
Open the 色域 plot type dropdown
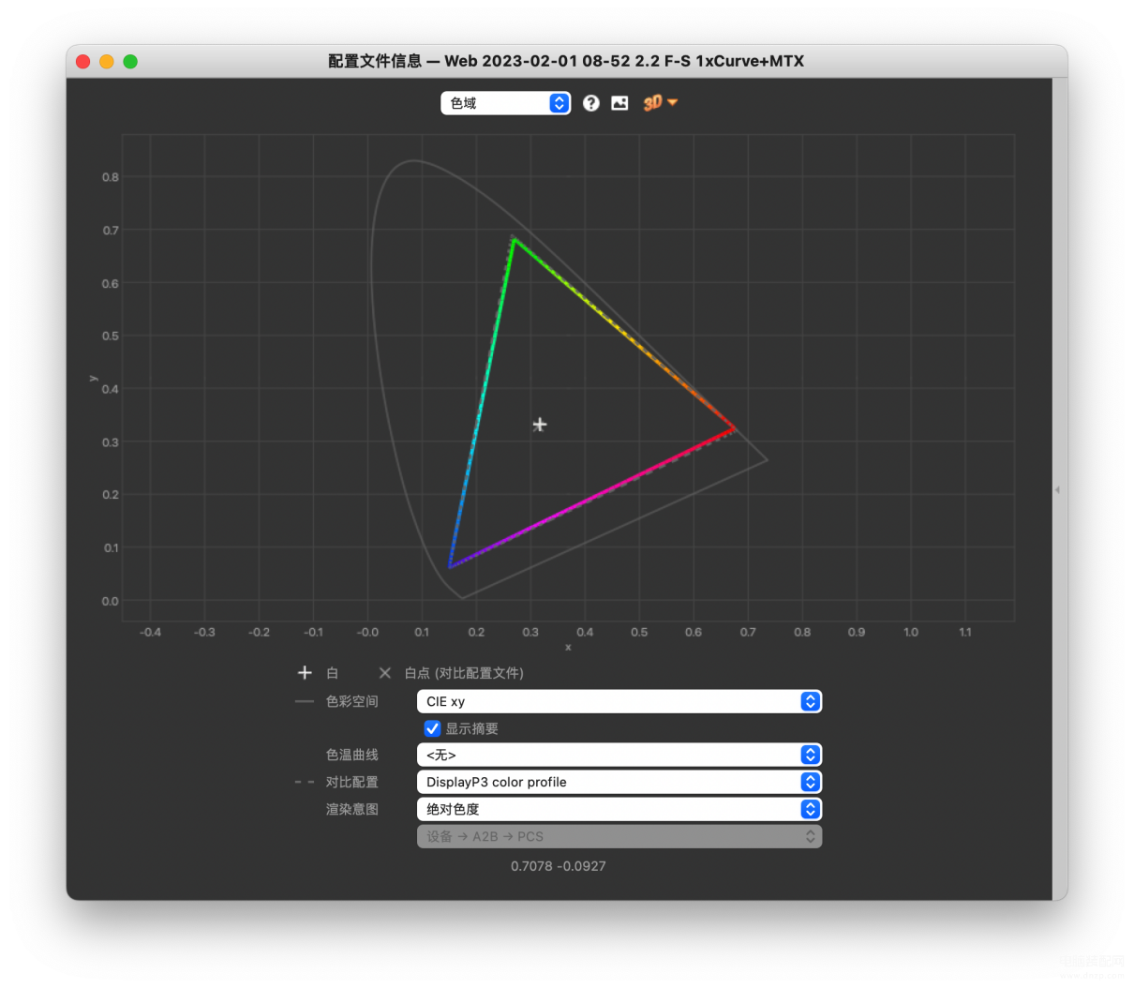pyautogui.click(x=506, y=103)
